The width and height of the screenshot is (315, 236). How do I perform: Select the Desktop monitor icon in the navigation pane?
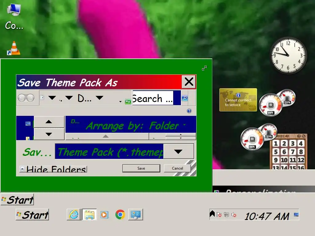coord(28,124)
